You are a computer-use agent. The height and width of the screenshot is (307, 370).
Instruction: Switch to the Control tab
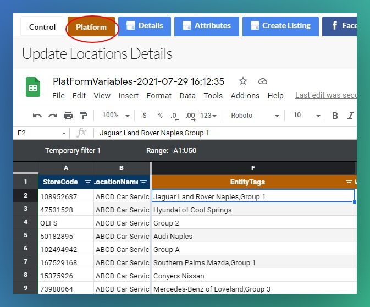coord(42,27)
